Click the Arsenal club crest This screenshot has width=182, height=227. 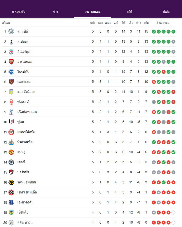11,62
